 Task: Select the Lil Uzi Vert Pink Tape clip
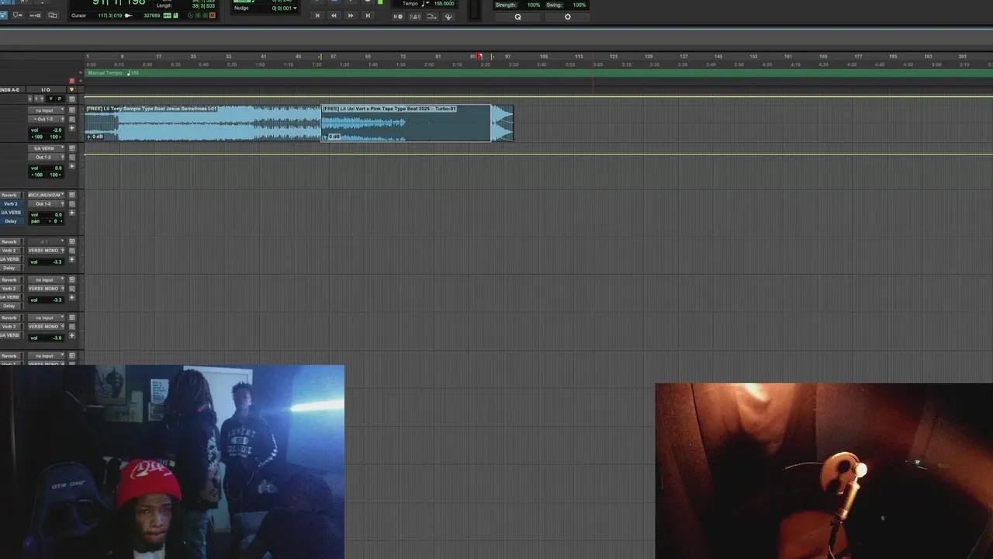click(x=405, y=123)
